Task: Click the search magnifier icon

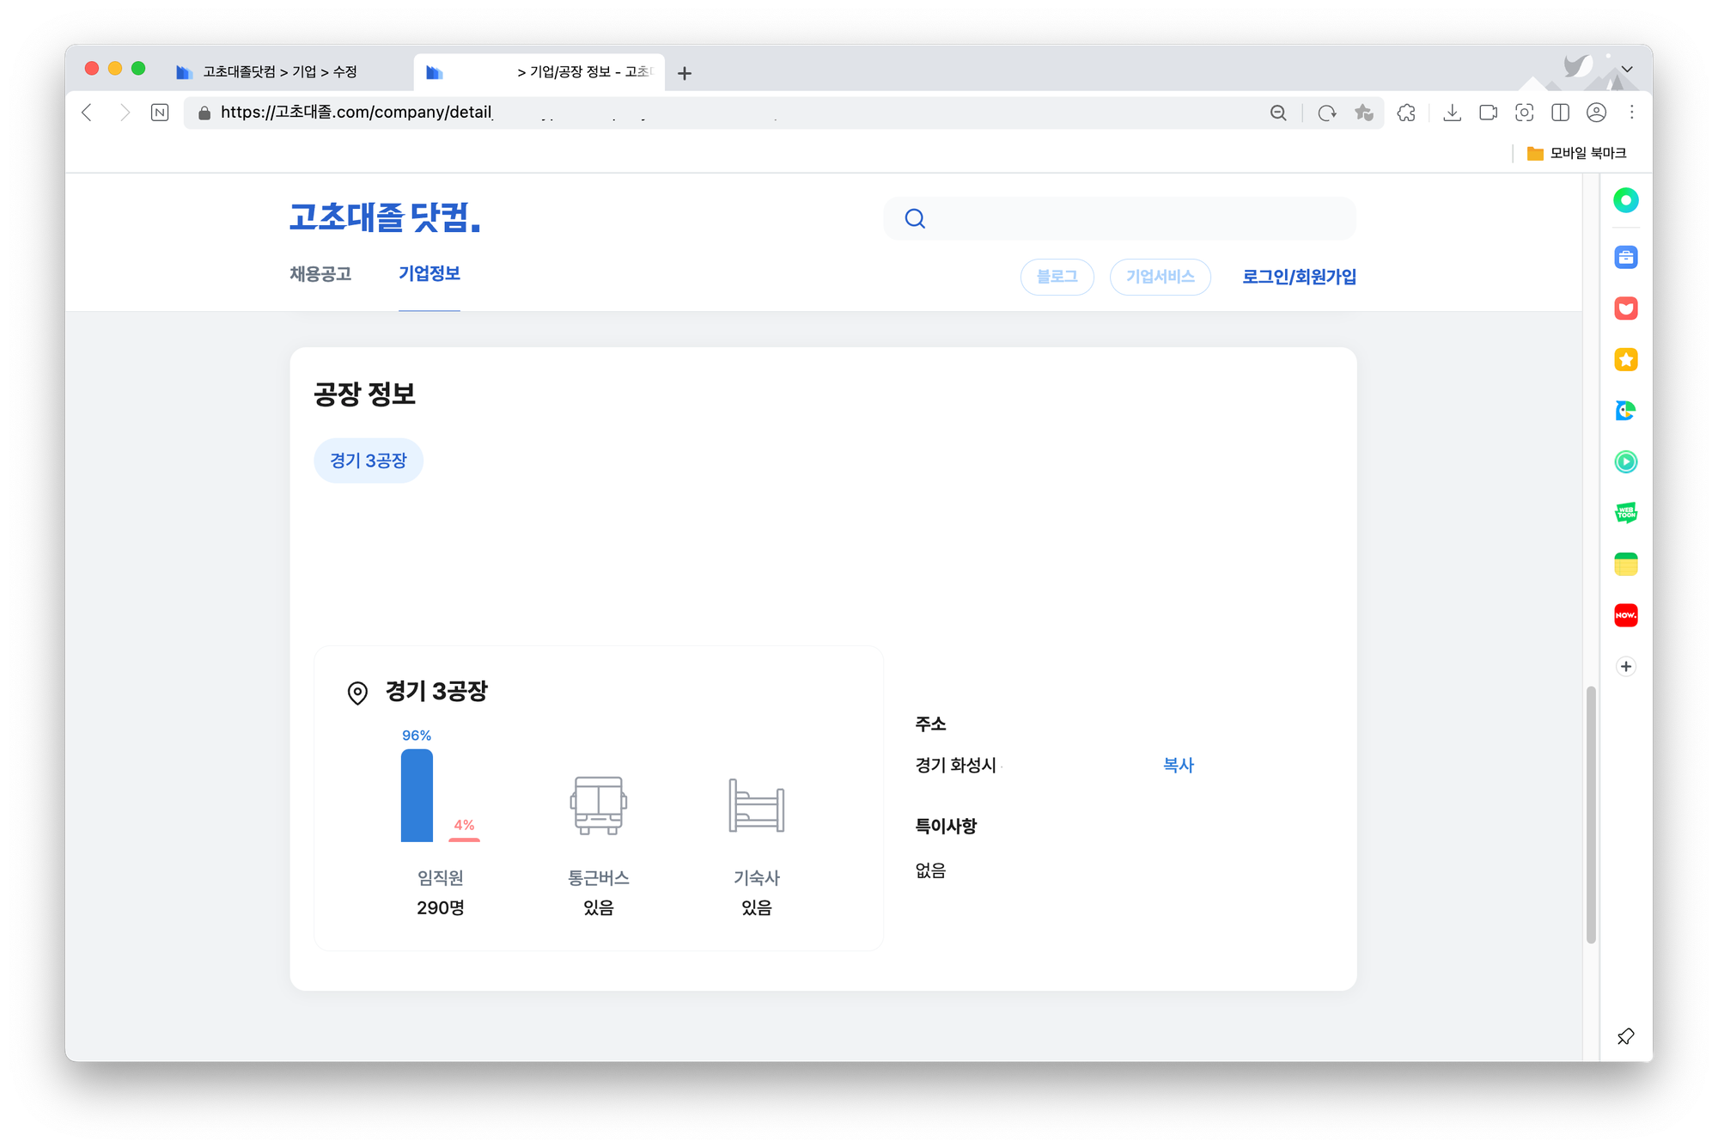Action: click(915, 218)
